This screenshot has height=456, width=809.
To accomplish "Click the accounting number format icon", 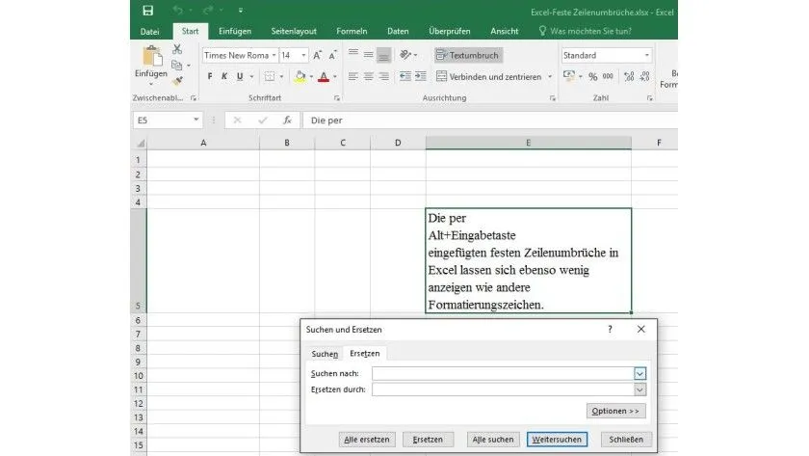I will [569, 76].
